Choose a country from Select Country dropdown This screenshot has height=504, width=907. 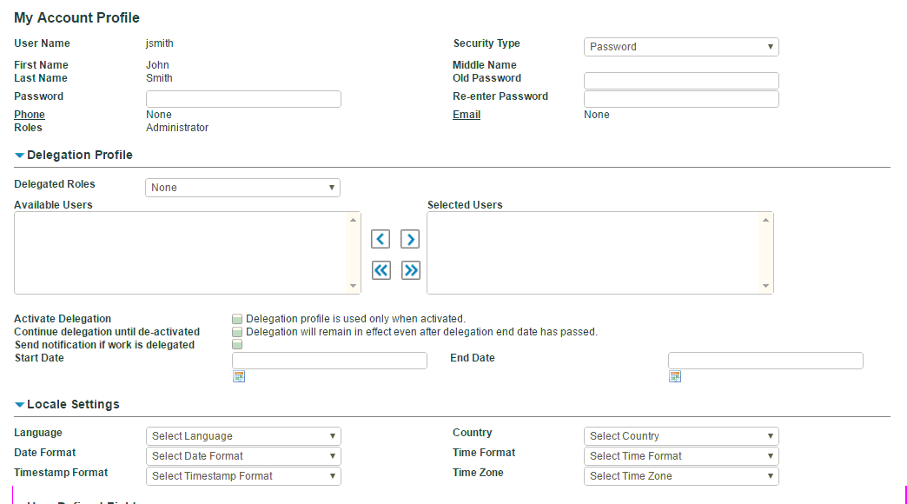pyautogui.click(x=681, y=436)
